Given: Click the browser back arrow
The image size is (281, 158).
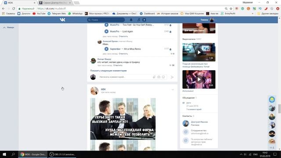Looking at the screenshot, I should [4, 8].
